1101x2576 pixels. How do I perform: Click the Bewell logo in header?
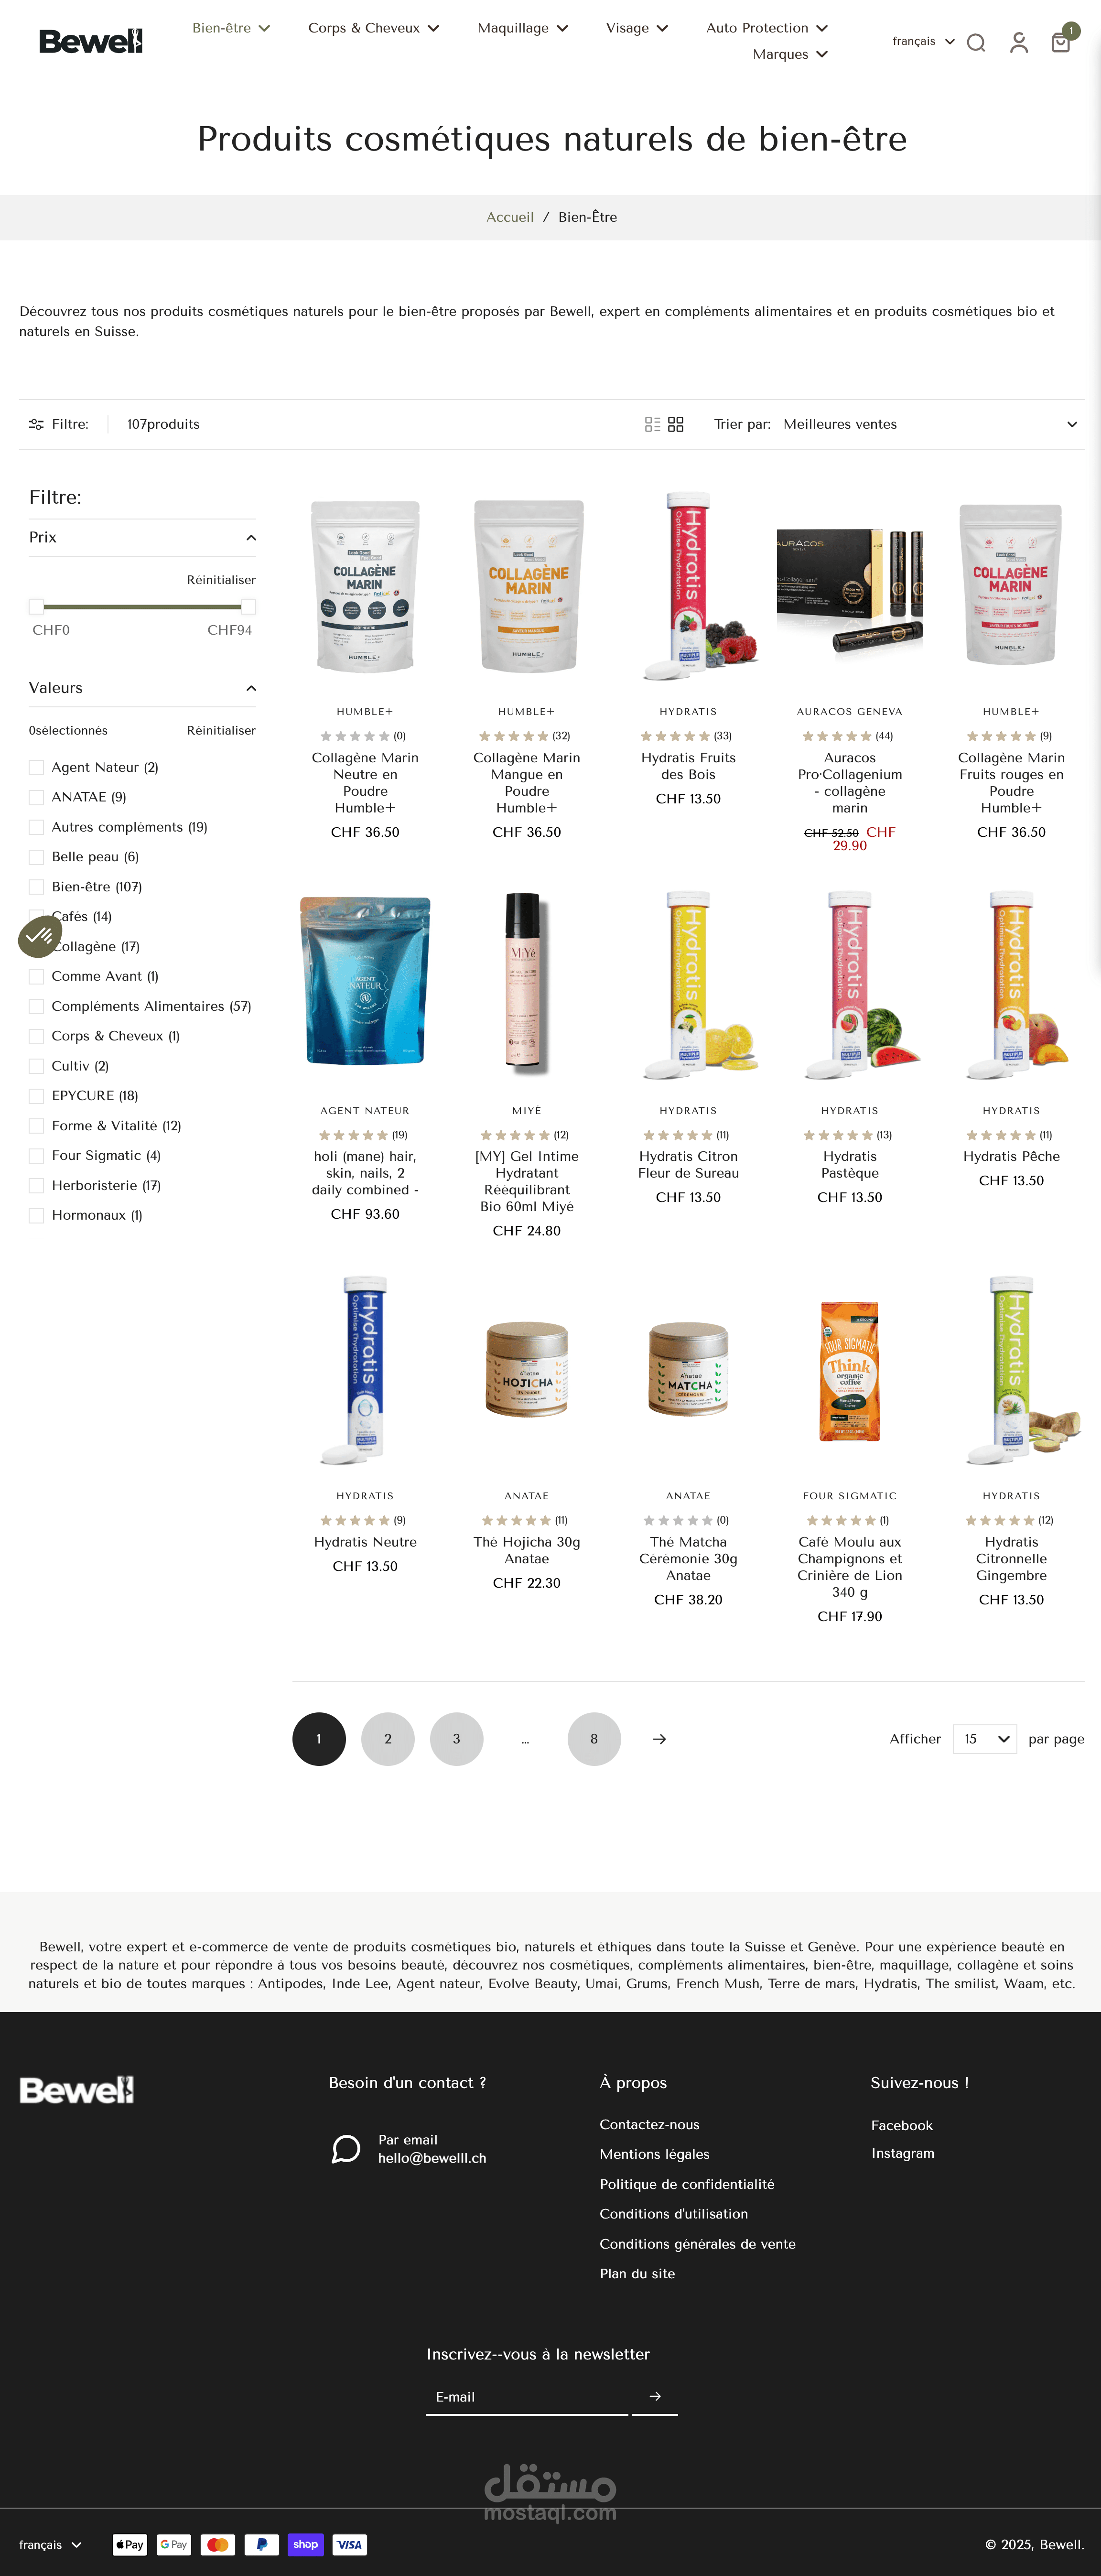pyautogui.click(x=91, y=41)
